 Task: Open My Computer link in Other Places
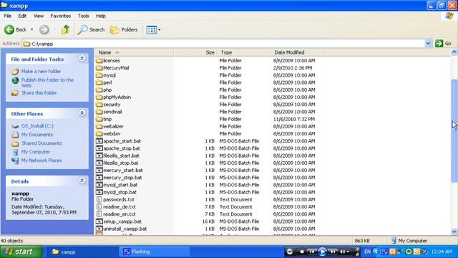click(35, 152)
